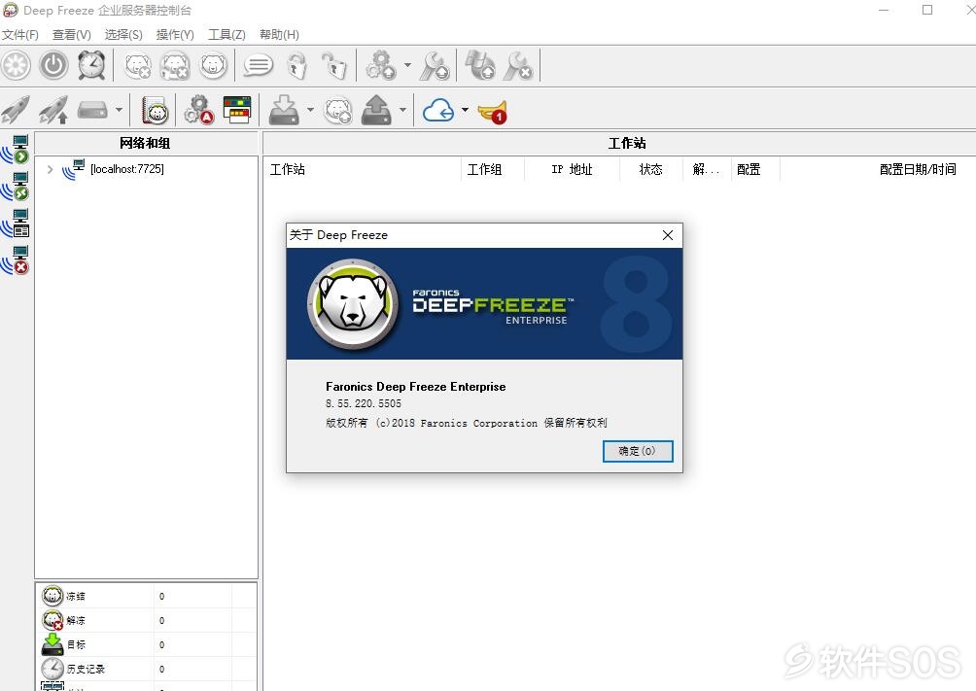This screenshot has height=691, width=976.
Task: Click the plain rocket launch icon
Action: [x=16, y=110]
